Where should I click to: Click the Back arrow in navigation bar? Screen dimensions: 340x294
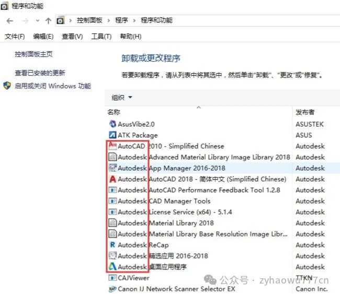click(x=10, y=21)
